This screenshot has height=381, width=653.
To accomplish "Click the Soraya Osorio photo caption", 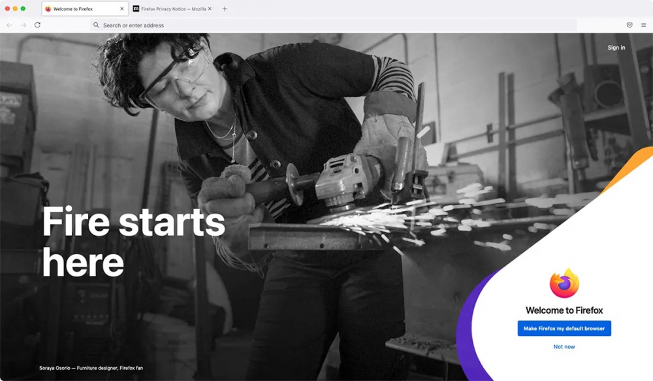I will [x=91, y=368].
